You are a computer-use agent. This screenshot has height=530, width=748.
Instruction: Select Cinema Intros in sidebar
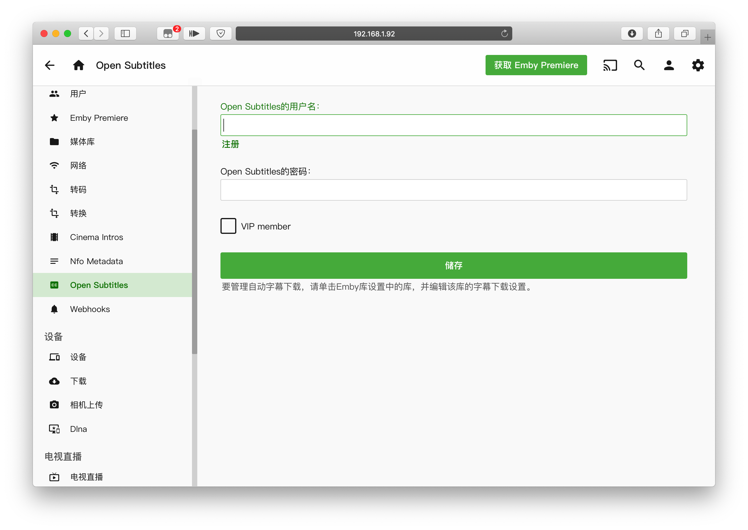pos(112,237)
